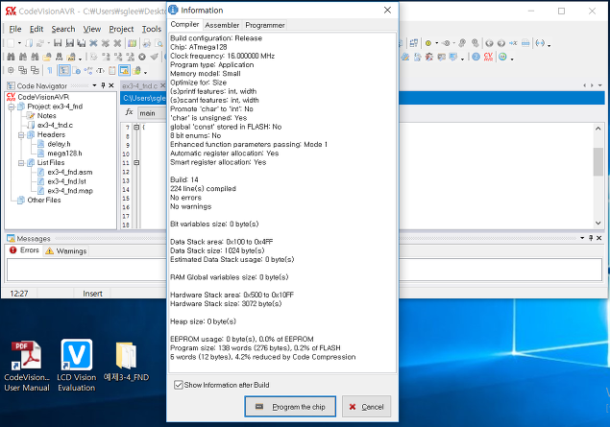Pin the Code Navigator panel

point(103,85)
